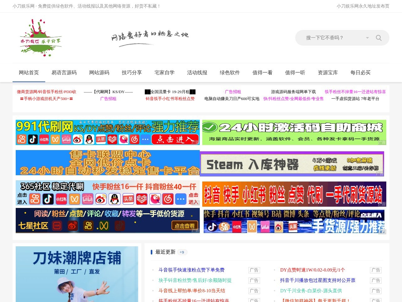Open 一手虚拟货源站 7年老平台 link
The image size is (402, 302).
[355, 99]
